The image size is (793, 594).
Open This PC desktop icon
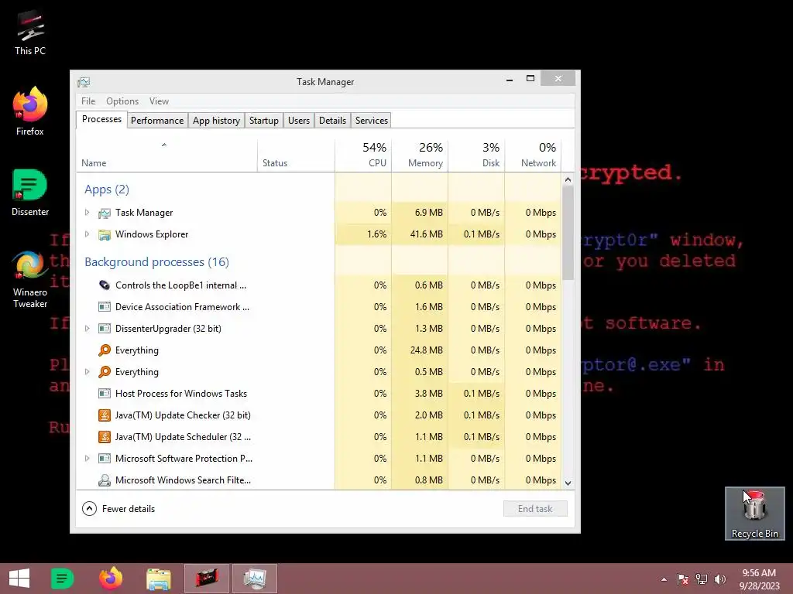click(30, 32)
